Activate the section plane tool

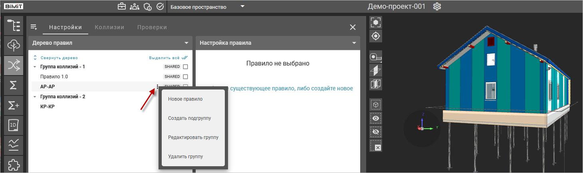pos(376,71)
